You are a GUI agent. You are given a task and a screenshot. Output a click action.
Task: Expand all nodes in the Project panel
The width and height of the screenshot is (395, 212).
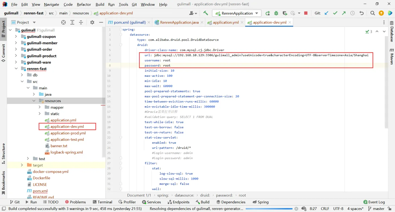(x=72, y=22)
